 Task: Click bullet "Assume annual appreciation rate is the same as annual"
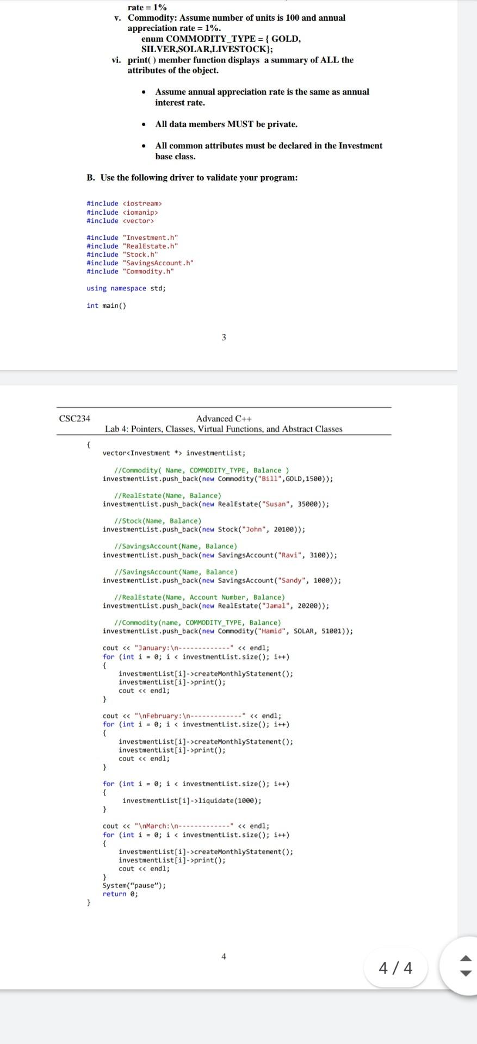(x=262, y=92)
